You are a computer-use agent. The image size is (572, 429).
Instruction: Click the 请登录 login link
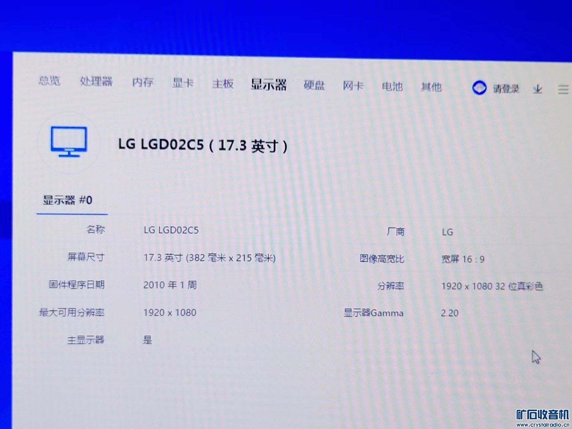[x=506, y=89]
